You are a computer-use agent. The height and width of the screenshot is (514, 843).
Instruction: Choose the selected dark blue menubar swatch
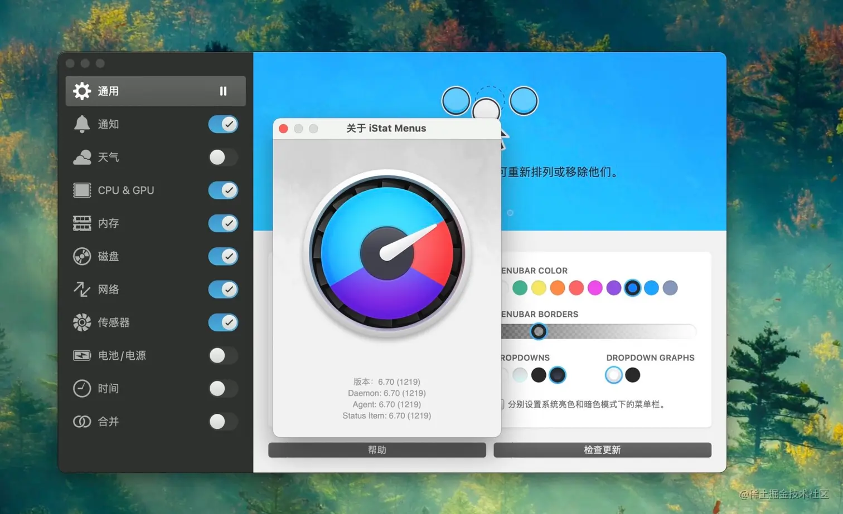[x=632, y=288]
